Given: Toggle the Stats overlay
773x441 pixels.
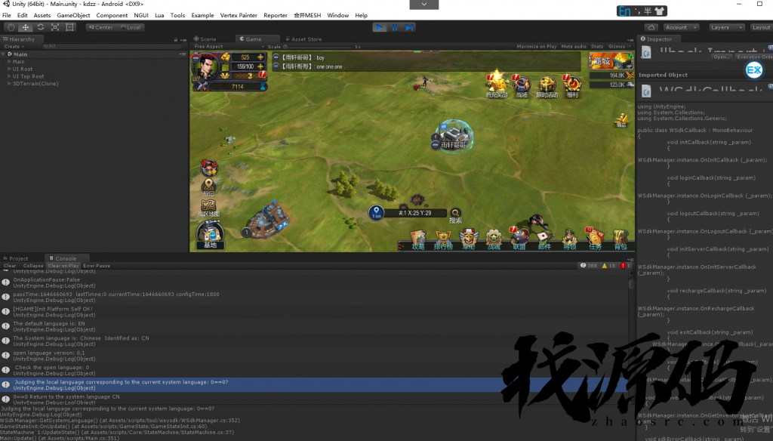Looking at the screenshot, I should click(x=597, y=46).
